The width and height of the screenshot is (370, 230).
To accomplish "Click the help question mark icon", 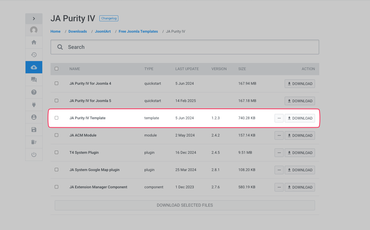I will tap(34, 92).
